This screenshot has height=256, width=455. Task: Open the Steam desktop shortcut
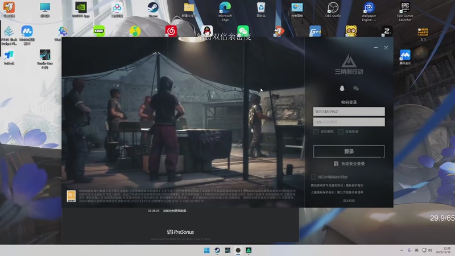[x=153, y=9]
